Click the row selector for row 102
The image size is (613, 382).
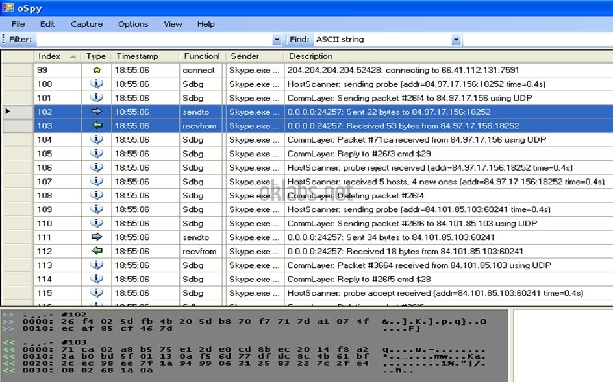click(x=17, y=112)
